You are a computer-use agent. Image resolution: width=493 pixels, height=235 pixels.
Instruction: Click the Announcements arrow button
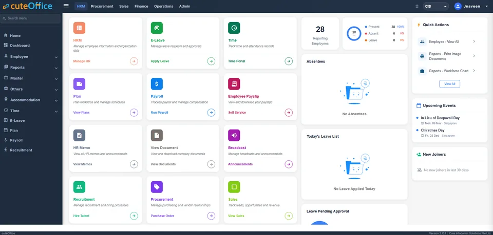289,164
